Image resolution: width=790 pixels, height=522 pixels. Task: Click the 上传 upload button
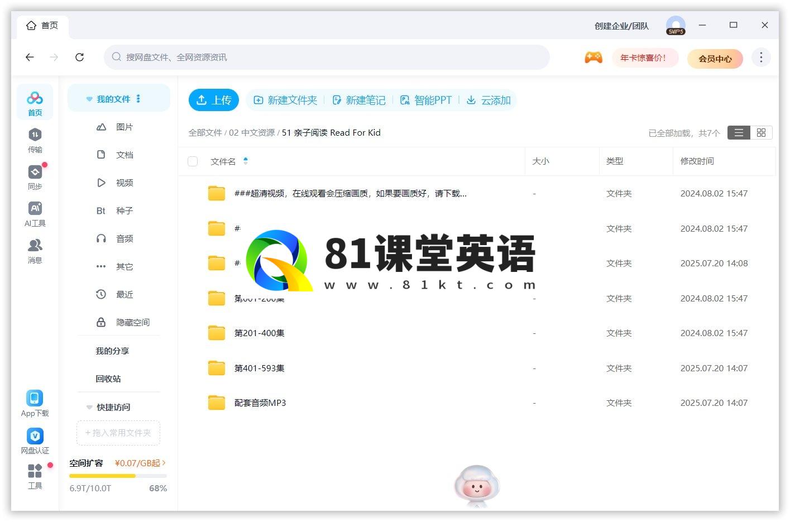pos(214,100)
